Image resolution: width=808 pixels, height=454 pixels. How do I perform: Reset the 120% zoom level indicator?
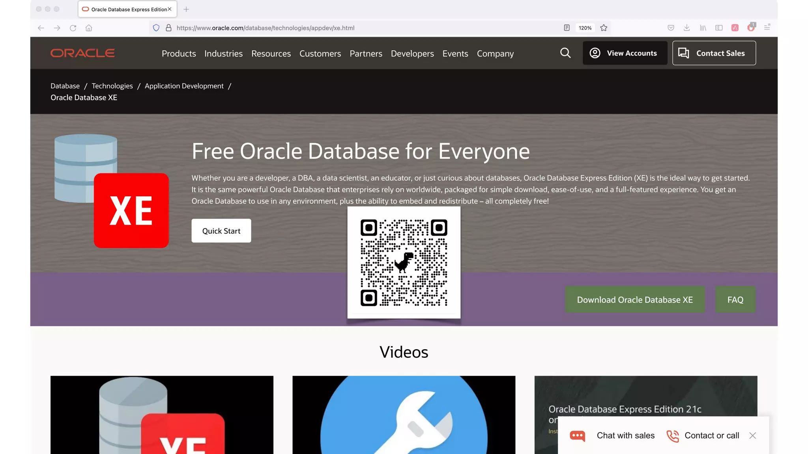pos(585,28)
